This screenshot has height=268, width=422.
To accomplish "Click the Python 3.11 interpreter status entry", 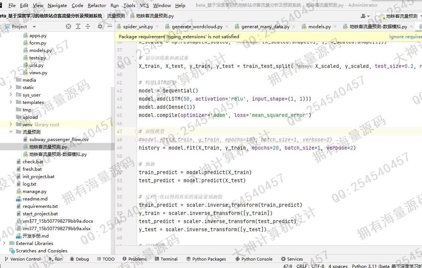I will click(387, 266).
